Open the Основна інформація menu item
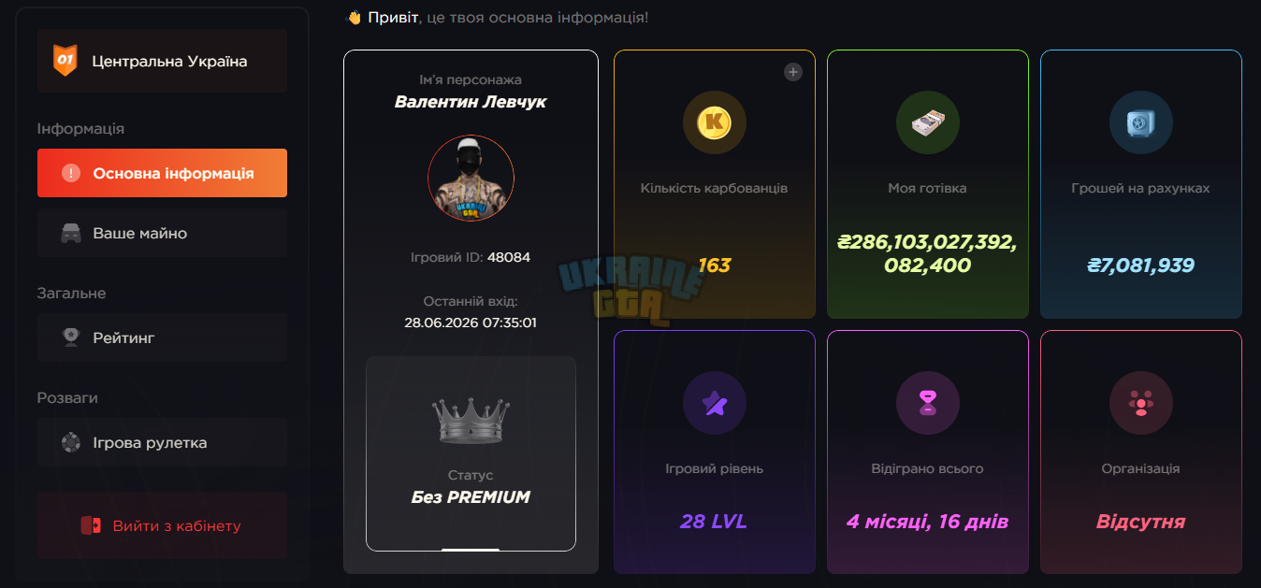The image size is (1261, 588). click(162, 173)
